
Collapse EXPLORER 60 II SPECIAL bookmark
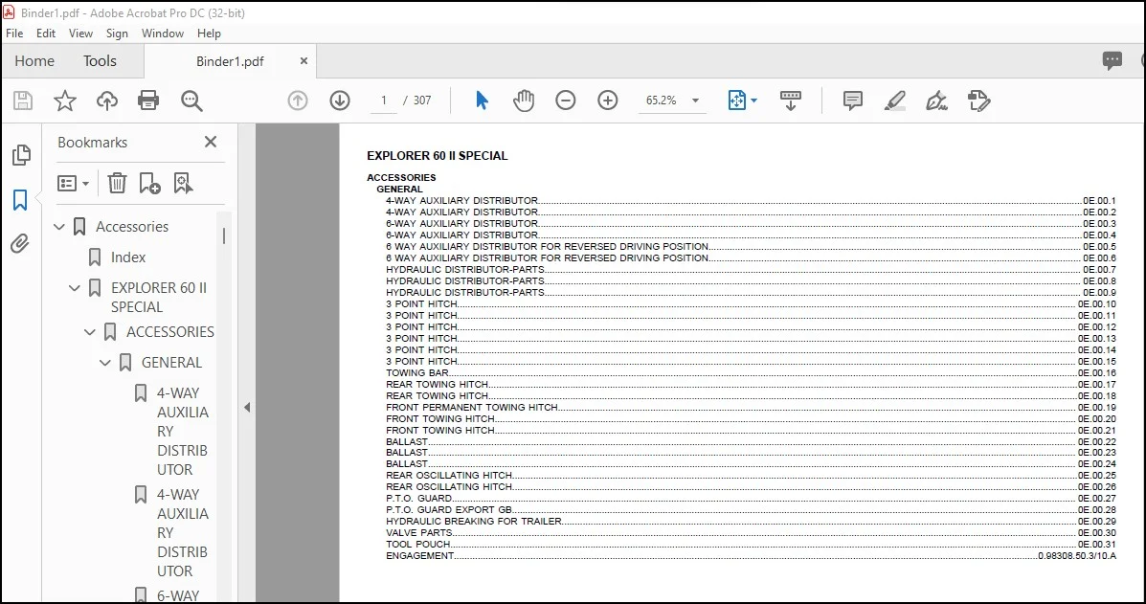pyautogui.click(x=75, y=288)
